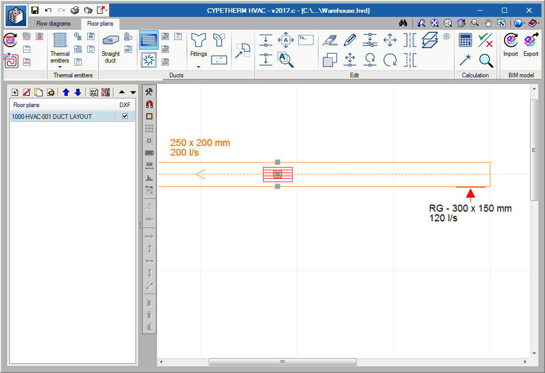Select the Straight duct tool
This screenshot has height=373, width=545.
point(110,48)
